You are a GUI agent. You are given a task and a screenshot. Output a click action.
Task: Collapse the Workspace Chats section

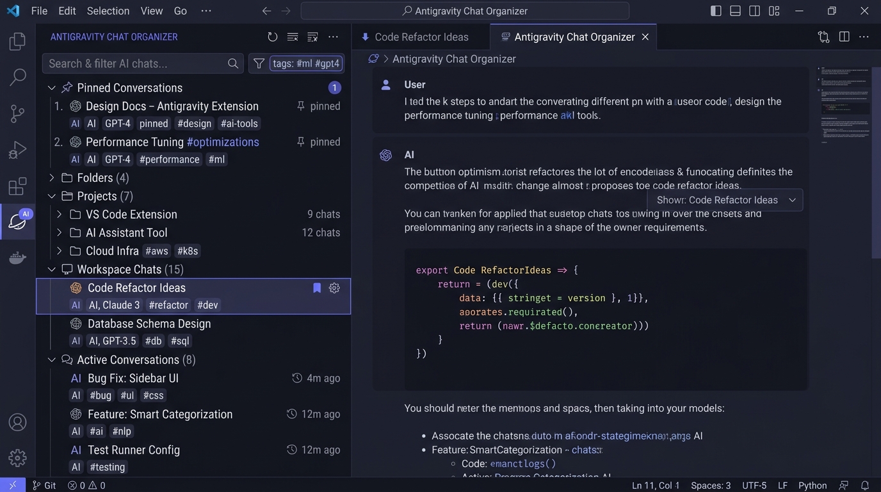(52, 270)
